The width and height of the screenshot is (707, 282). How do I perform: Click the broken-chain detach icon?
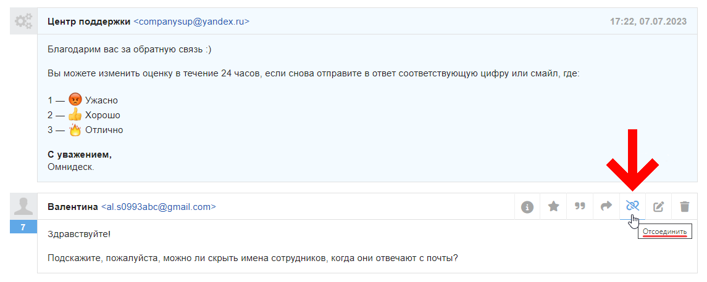[x=632, y=206]
